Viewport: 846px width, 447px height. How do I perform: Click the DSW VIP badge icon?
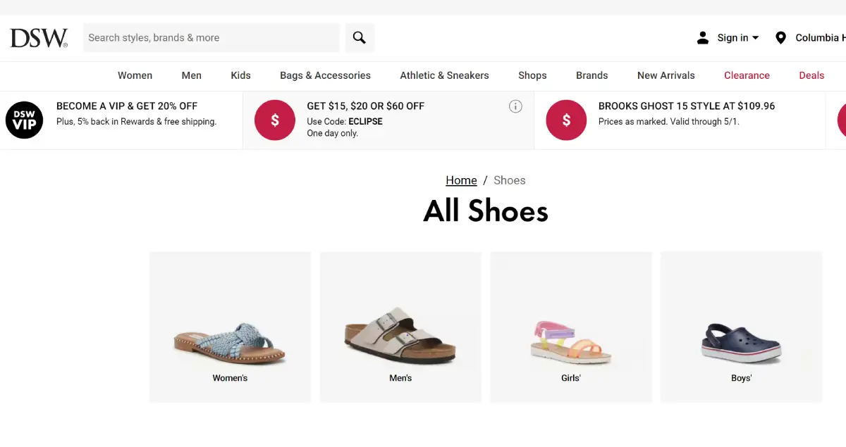24,120
